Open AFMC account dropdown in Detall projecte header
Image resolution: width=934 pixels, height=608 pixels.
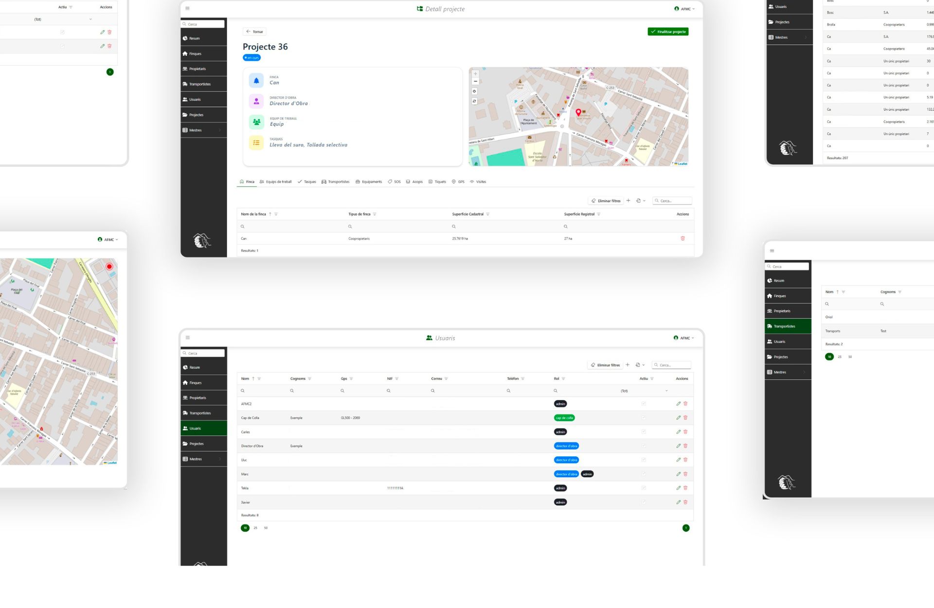point(685,9)
